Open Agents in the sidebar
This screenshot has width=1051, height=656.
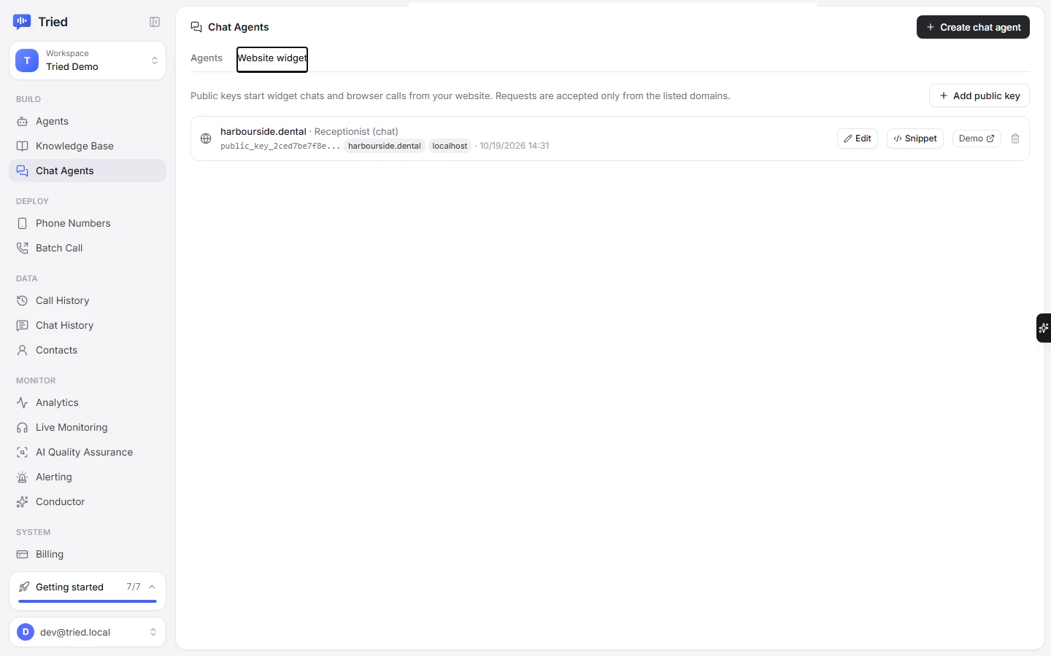88,122
